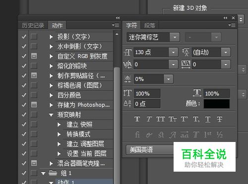248x184 pixels.
Task: Click the font size icon
Action: click(x=127, y=52)
